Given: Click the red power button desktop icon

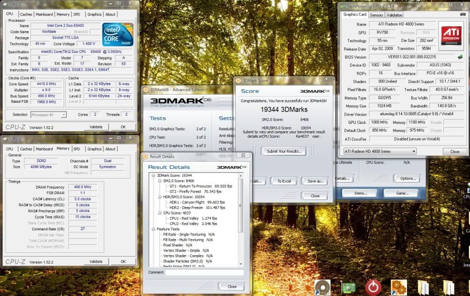Looking at the screenshot, I should click(373, 287).
